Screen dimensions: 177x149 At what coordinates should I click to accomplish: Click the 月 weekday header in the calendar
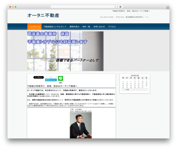pos(123,78)
